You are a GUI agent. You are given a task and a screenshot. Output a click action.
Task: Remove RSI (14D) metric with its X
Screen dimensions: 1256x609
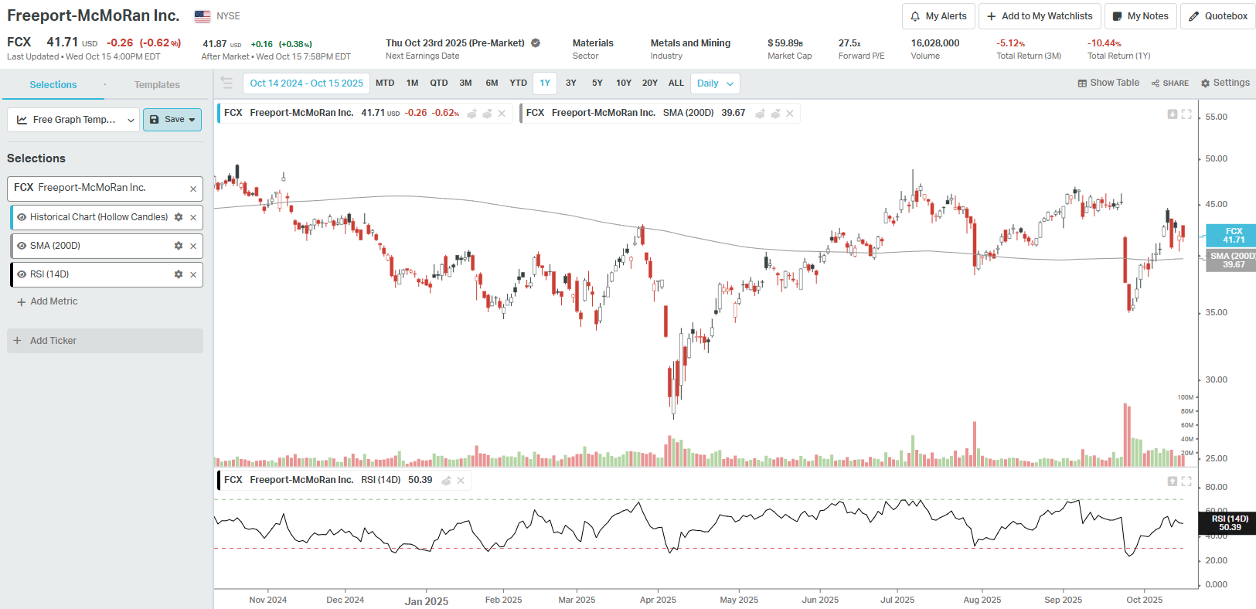193,275
